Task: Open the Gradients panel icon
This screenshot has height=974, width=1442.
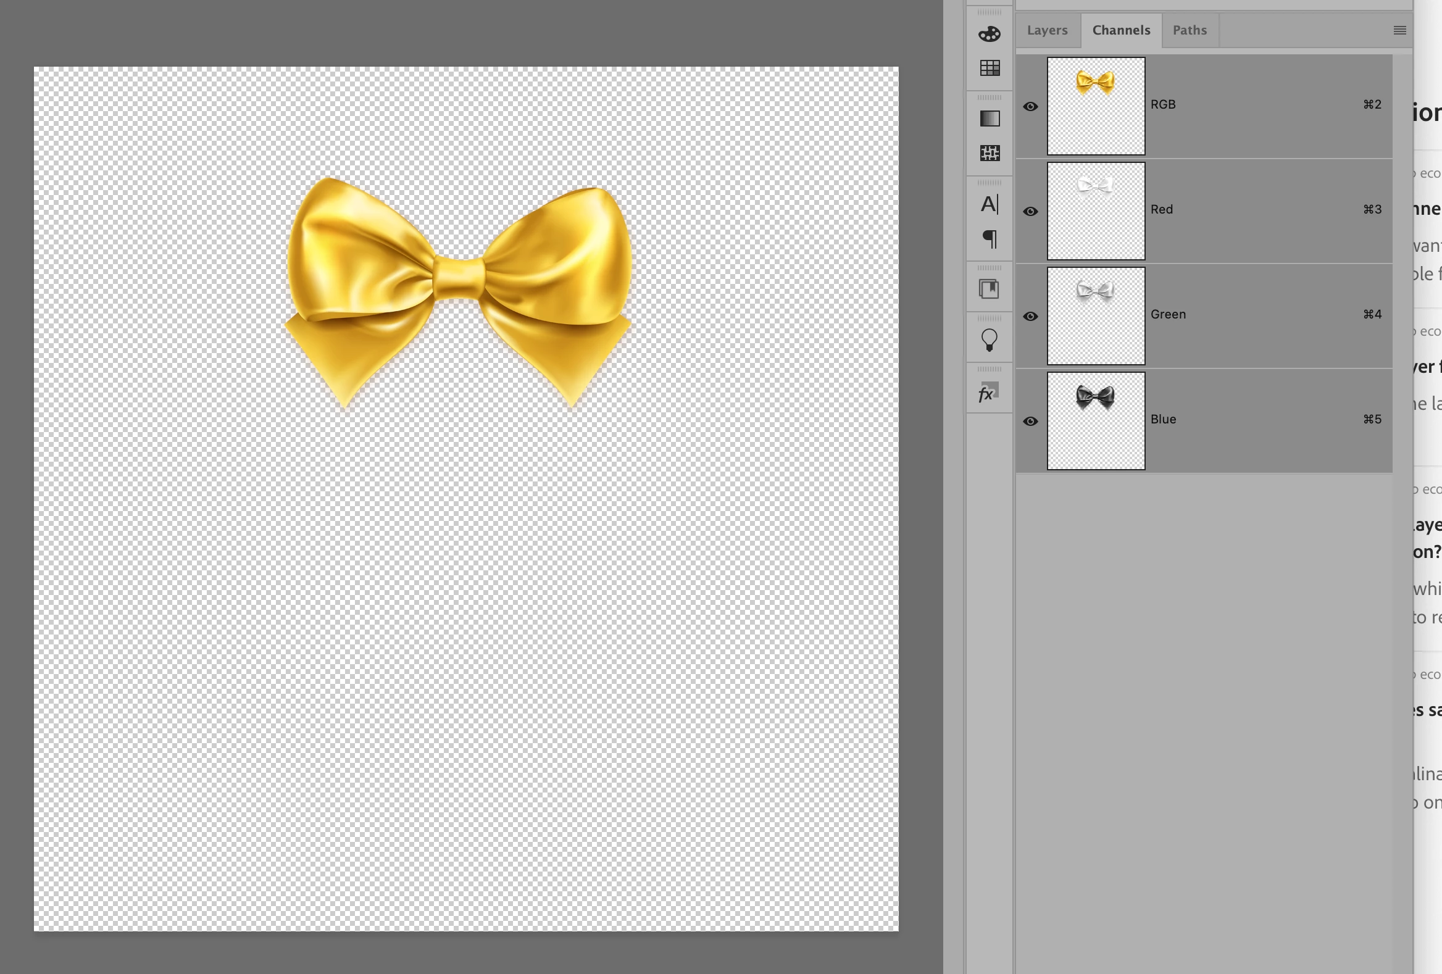Action: coord(989,119)
